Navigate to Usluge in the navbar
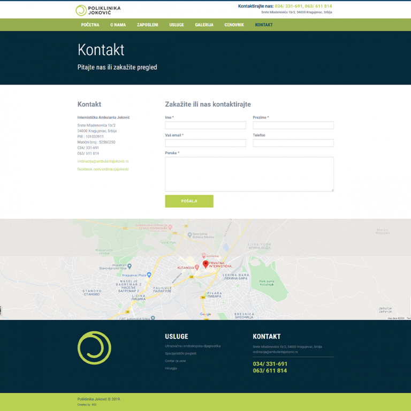411x411 pixels. (177, 25)
